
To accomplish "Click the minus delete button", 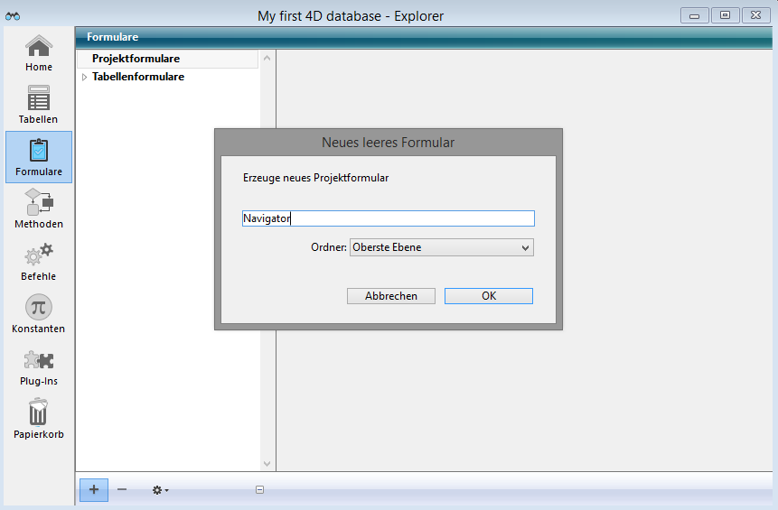I will 122,489.
